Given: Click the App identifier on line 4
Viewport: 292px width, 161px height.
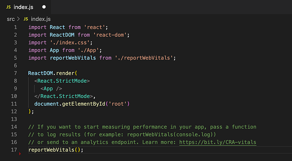Looking at the screenshot, I should 54,50.
